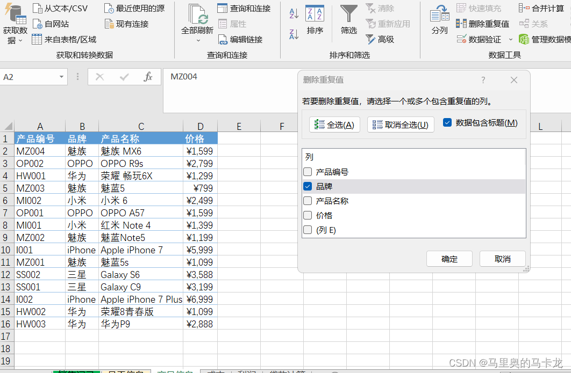The width and height of the screenshot is (571, 373).
Task: Click cell containing 荣耀8青春版
Action: tap(141, 312)
